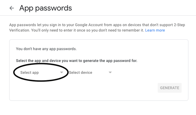Click the App passwords page heading
196x115 pixels.
click(x=46, y=8)
